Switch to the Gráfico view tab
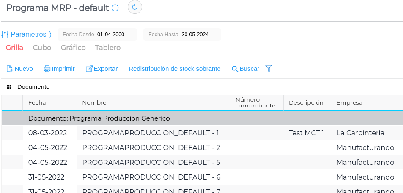403x193 pixels. click(73, 48)
